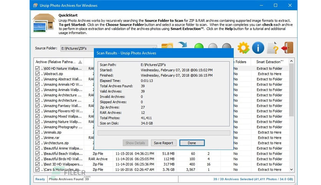Viewport: 321px width, 185px height.
Task: Click the app icon in title bar
Action: (x=35, y=5)
